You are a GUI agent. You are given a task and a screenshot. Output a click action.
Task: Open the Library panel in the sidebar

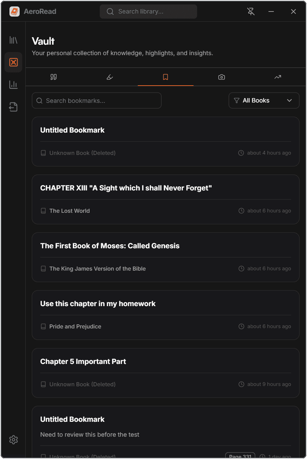[x=13, y=40]
